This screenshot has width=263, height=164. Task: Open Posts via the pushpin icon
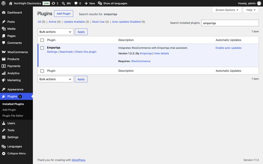point(4,22)
